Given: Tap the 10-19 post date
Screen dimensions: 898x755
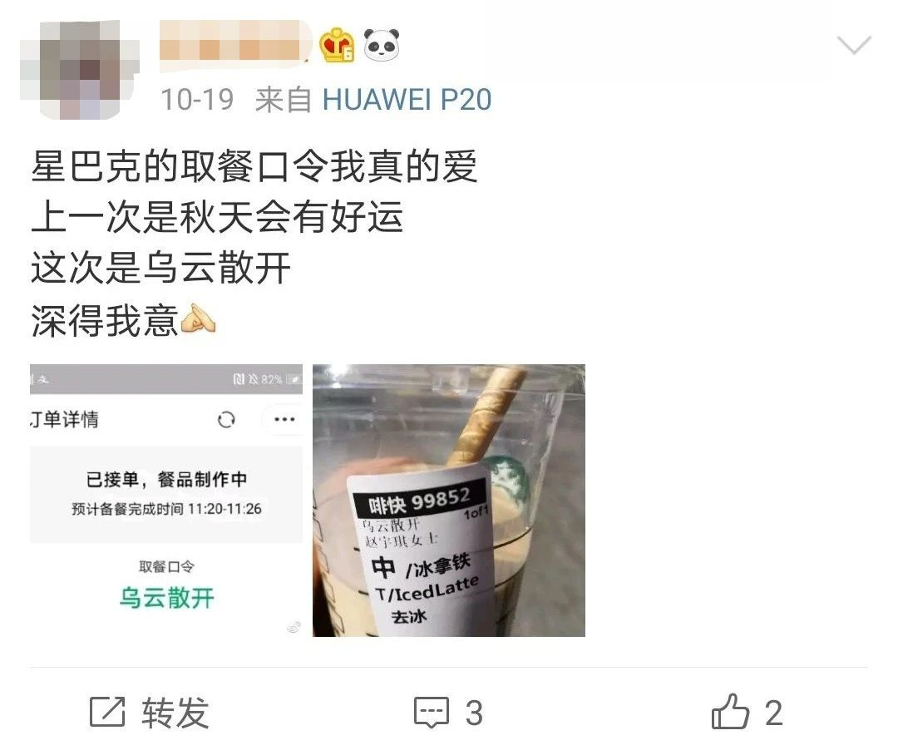Looking at the screenshot, I should point(197,100).
